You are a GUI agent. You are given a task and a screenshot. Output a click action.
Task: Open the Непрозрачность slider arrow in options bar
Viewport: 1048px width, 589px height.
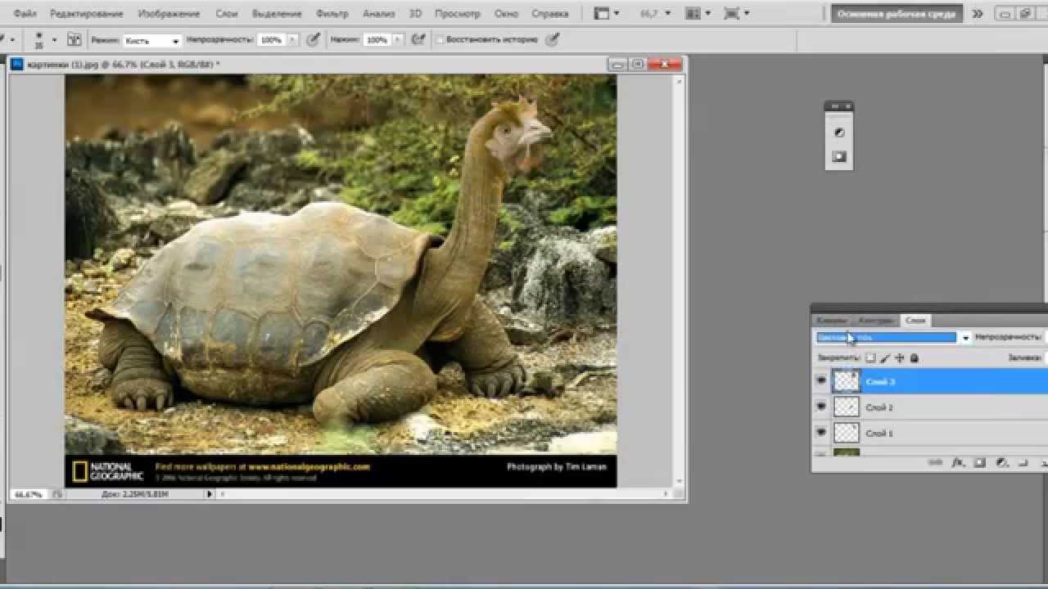[292, 39]
